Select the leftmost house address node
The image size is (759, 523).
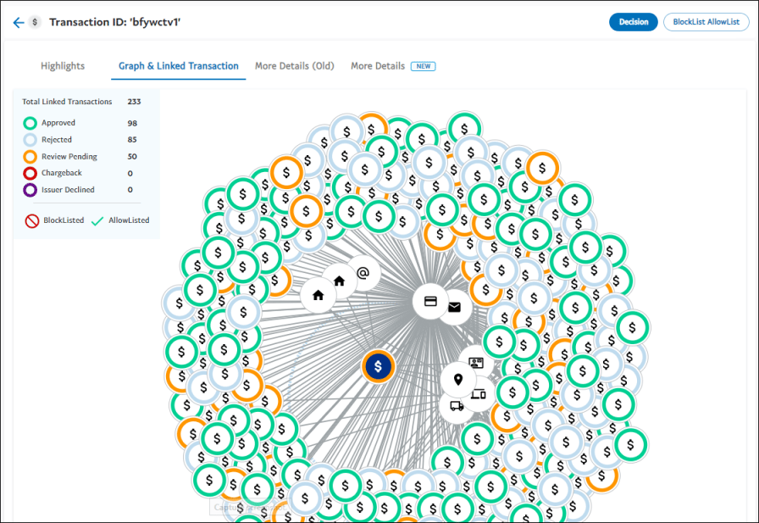319,295
